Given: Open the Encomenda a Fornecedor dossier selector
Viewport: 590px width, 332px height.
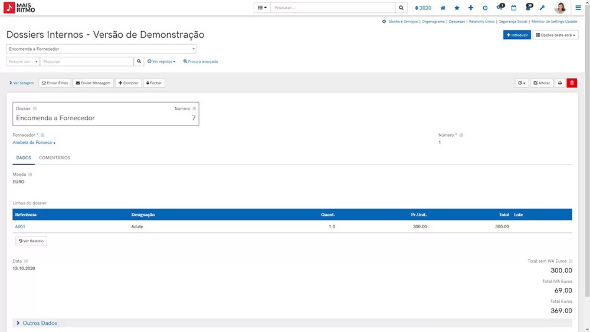Looking at the screenshot, I should point(101,49).
